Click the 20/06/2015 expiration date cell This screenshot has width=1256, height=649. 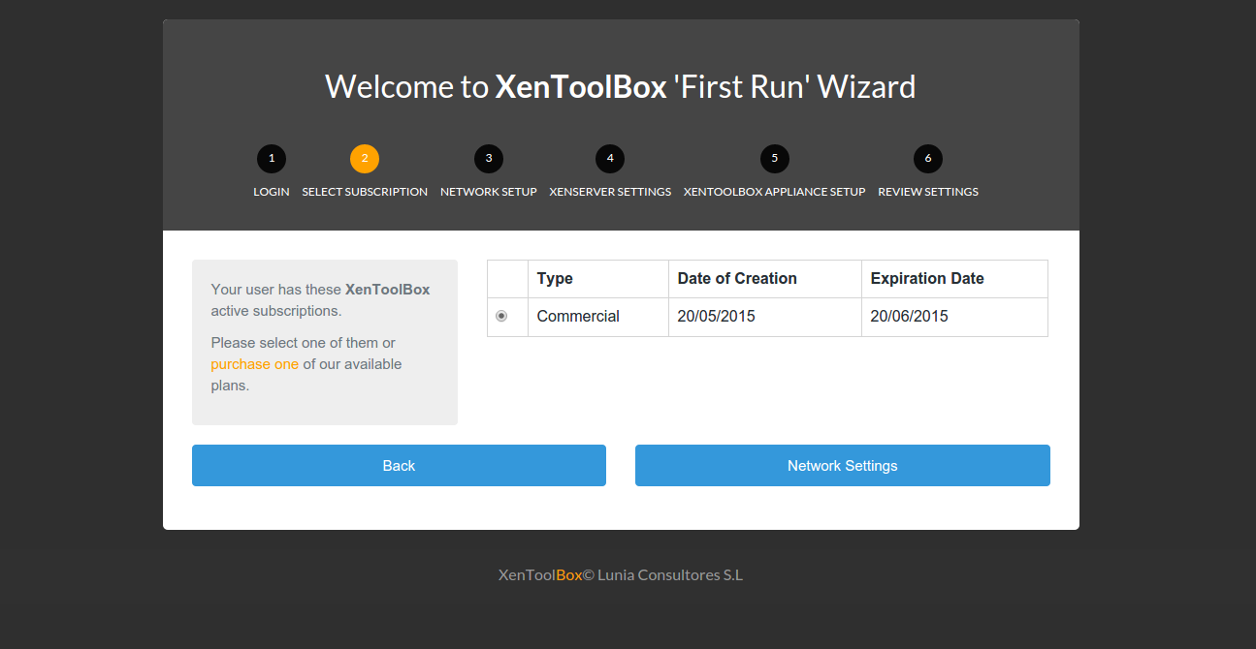(954, 317)
